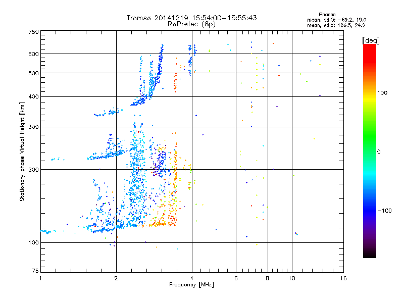Click the plot title 'Tromsø 20141219 15:54:00-15:55:43'

click(x=191, y=18)
